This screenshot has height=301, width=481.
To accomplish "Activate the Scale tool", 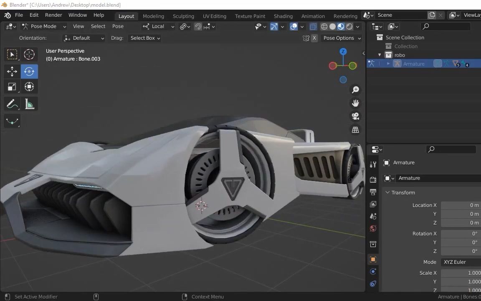I will click(x=12, y=87).
